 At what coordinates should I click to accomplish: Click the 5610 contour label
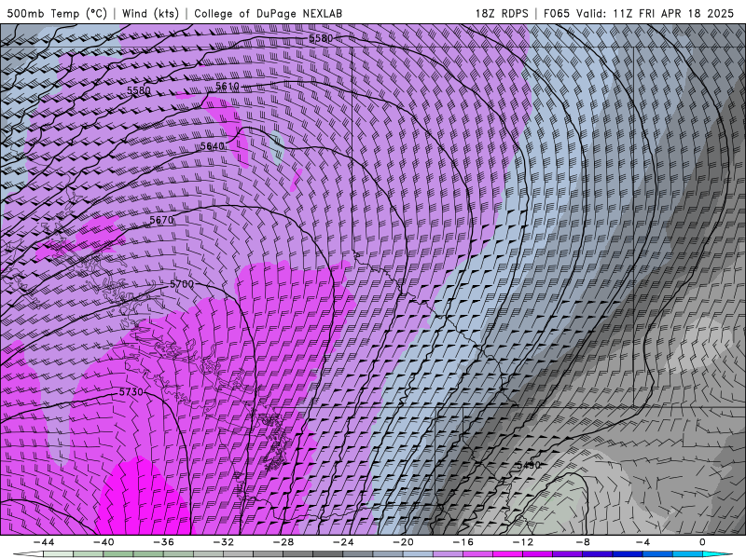click(227, 86)
